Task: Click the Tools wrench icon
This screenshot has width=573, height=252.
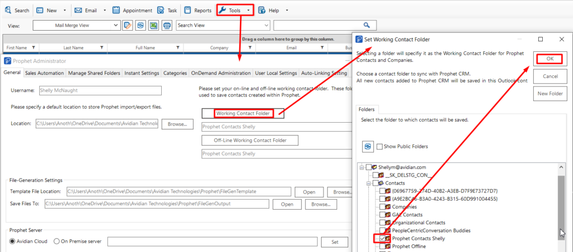Action: pos(223,10)
